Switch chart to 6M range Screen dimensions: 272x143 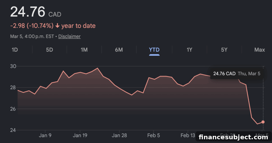119,50
